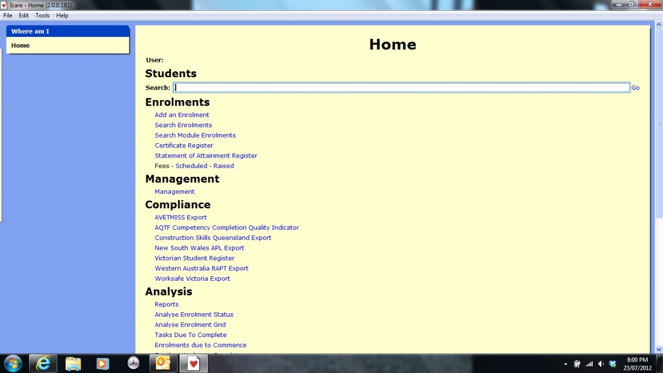Open the Tools menu

43,15
